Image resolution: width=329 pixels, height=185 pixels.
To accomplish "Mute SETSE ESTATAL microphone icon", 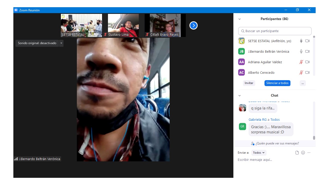I will [x=301, y=41].
